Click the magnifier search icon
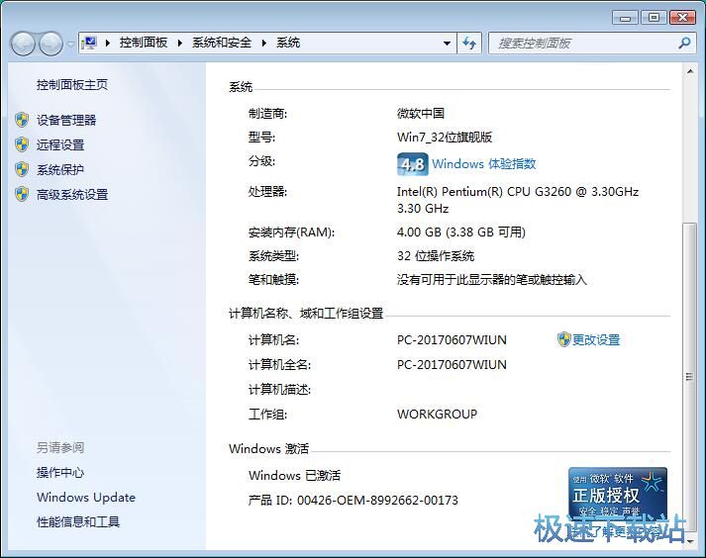706x558 pixels. (684, 44)
